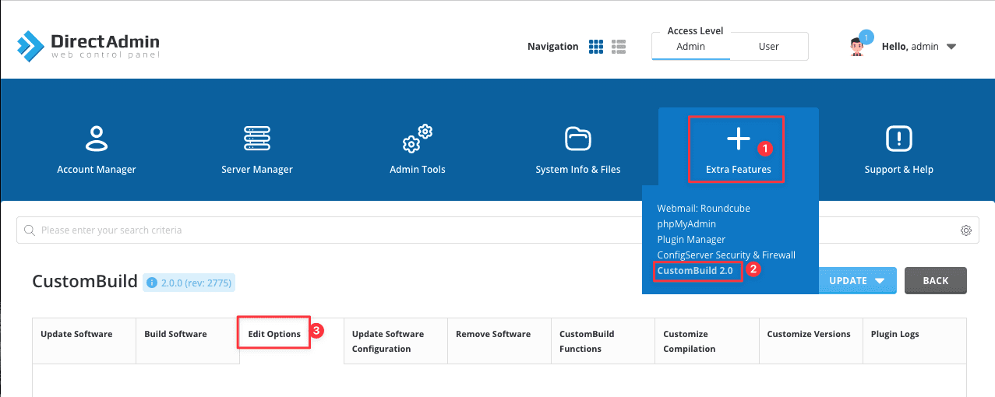Screen dimensions: 995x397
Task: Open Support & Help icon
Action: [x=898, y=139]
